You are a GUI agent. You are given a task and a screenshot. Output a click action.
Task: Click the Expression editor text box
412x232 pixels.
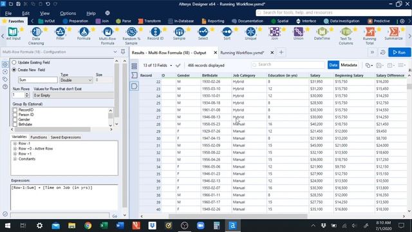(x=64, y=197)
